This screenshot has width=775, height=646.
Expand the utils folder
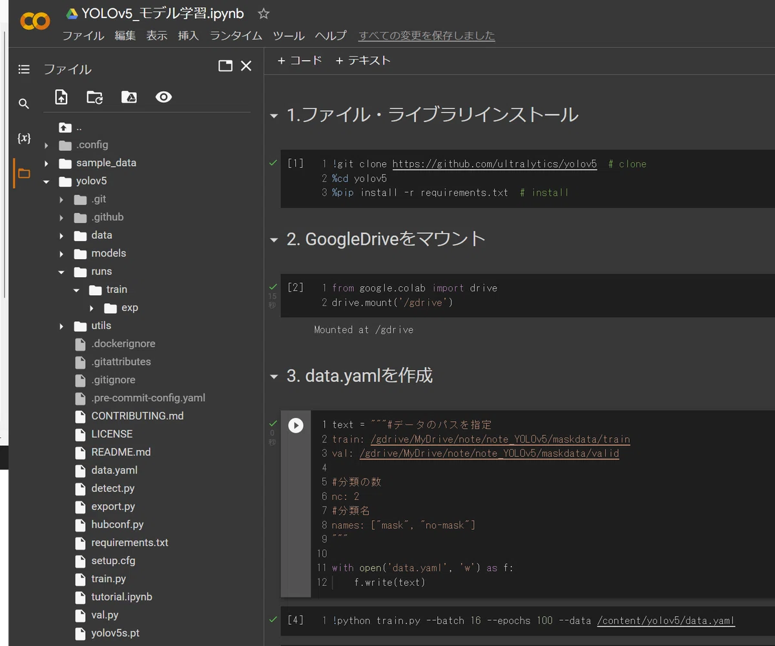[x=61, y=326]
